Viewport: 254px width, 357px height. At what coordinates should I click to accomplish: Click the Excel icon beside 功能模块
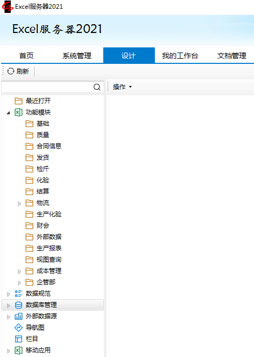[x=19, y=112]
